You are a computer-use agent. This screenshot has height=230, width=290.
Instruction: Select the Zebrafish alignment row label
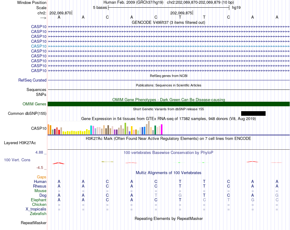click(38, 214)
